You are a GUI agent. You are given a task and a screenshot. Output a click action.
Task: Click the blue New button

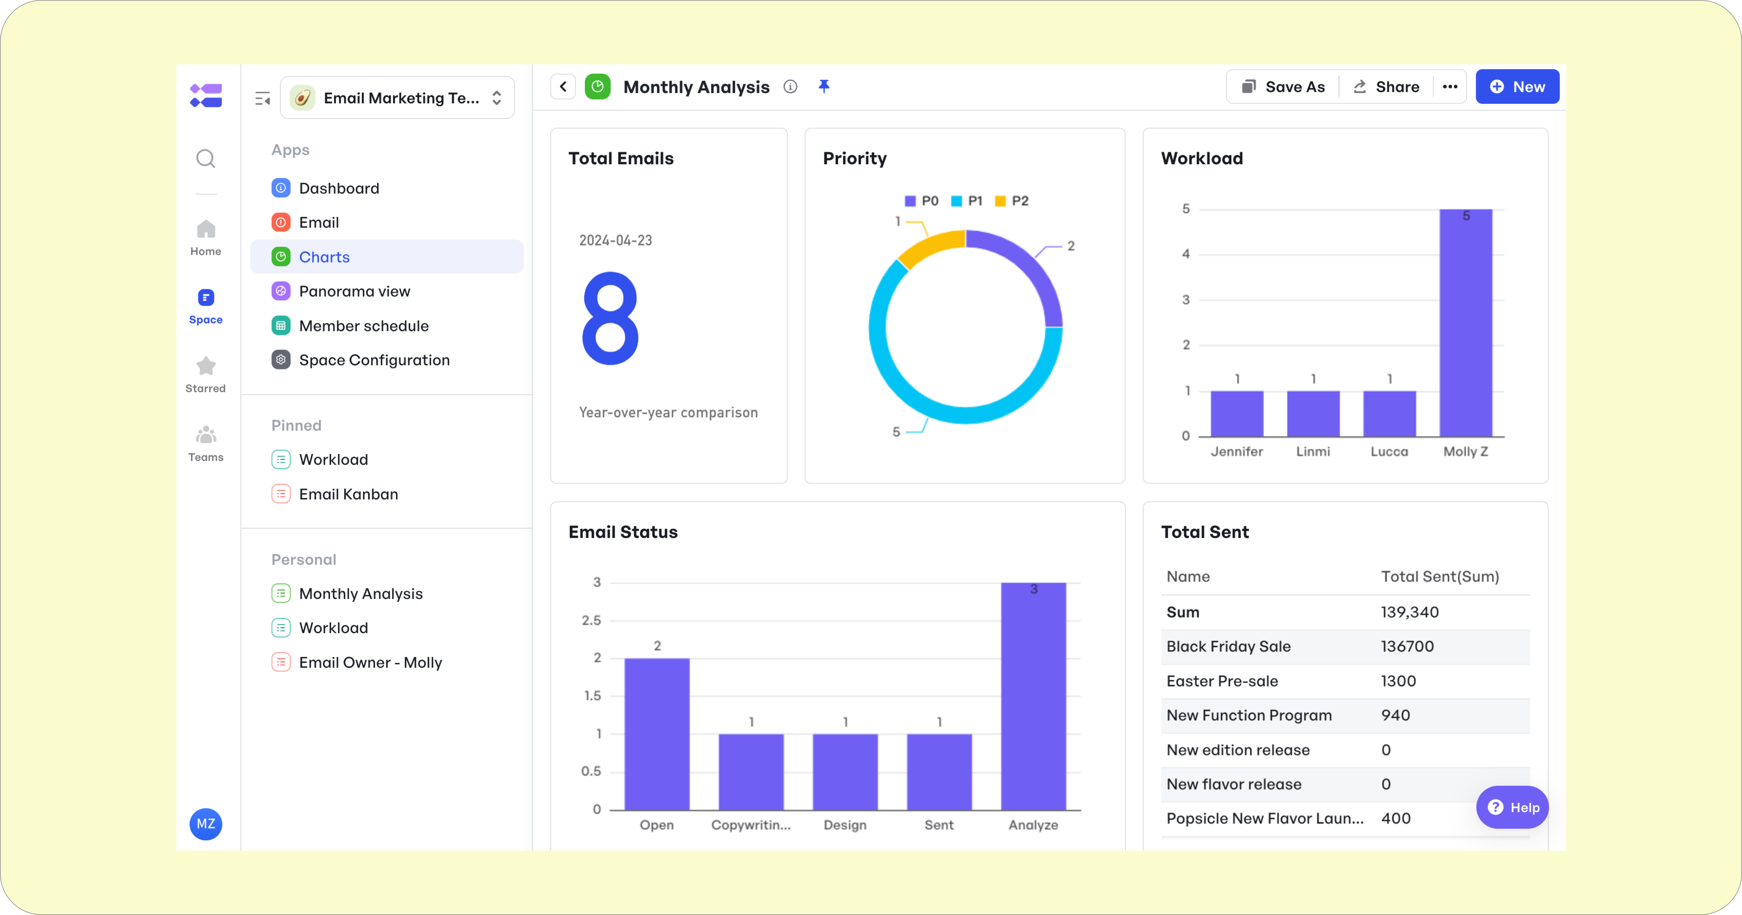(1518, 86)
